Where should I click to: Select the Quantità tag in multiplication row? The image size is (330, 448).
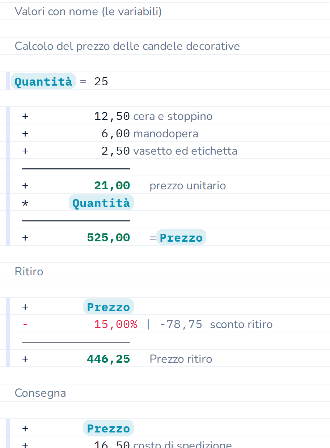point(101,203)
